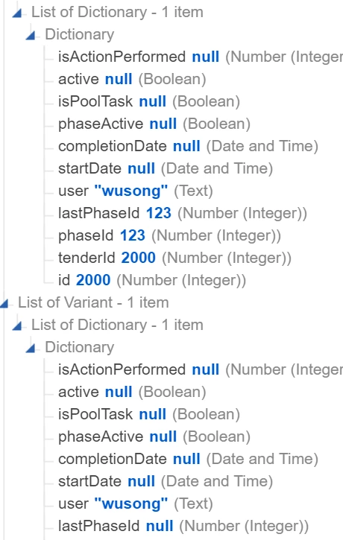Select first startDate null row
Image resolution: width=343 pixels, height=540 pixels.
click(x=166, y=169)
